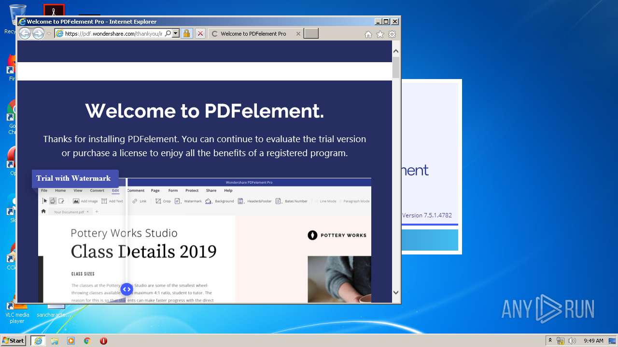Click the page scrollbar down arrow
The image size is (618, 347).
coord(396,292)
